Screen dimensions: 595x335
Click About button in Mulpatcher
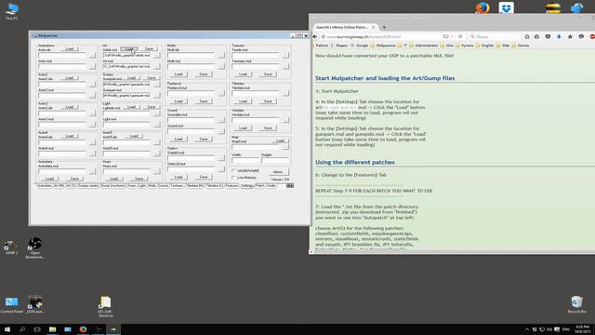pyautogui.click(x=278, y=171)
